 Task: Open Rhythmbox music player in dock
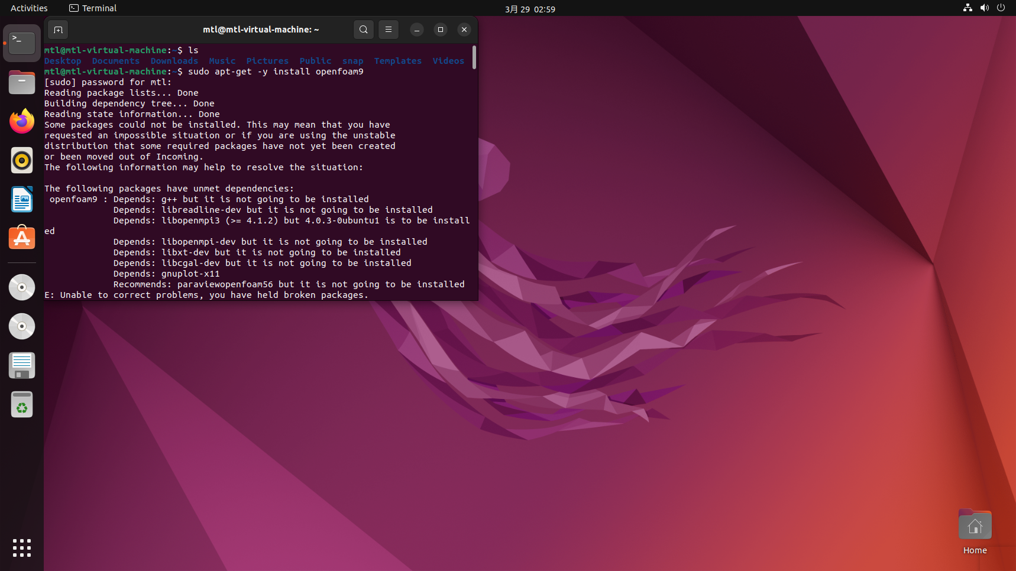click(x=22, y=160)
